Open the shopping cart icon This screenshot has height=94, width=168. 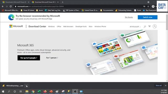pos(149,26)
